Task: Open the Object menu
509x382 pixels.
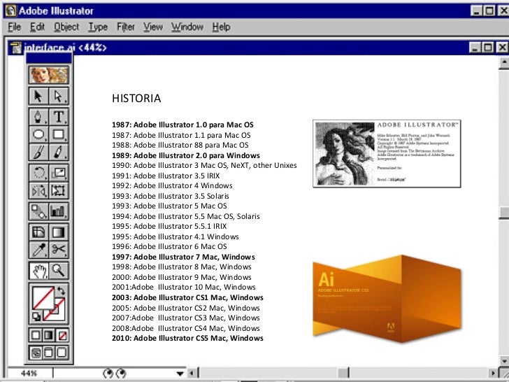Action: tap(66, 27)
